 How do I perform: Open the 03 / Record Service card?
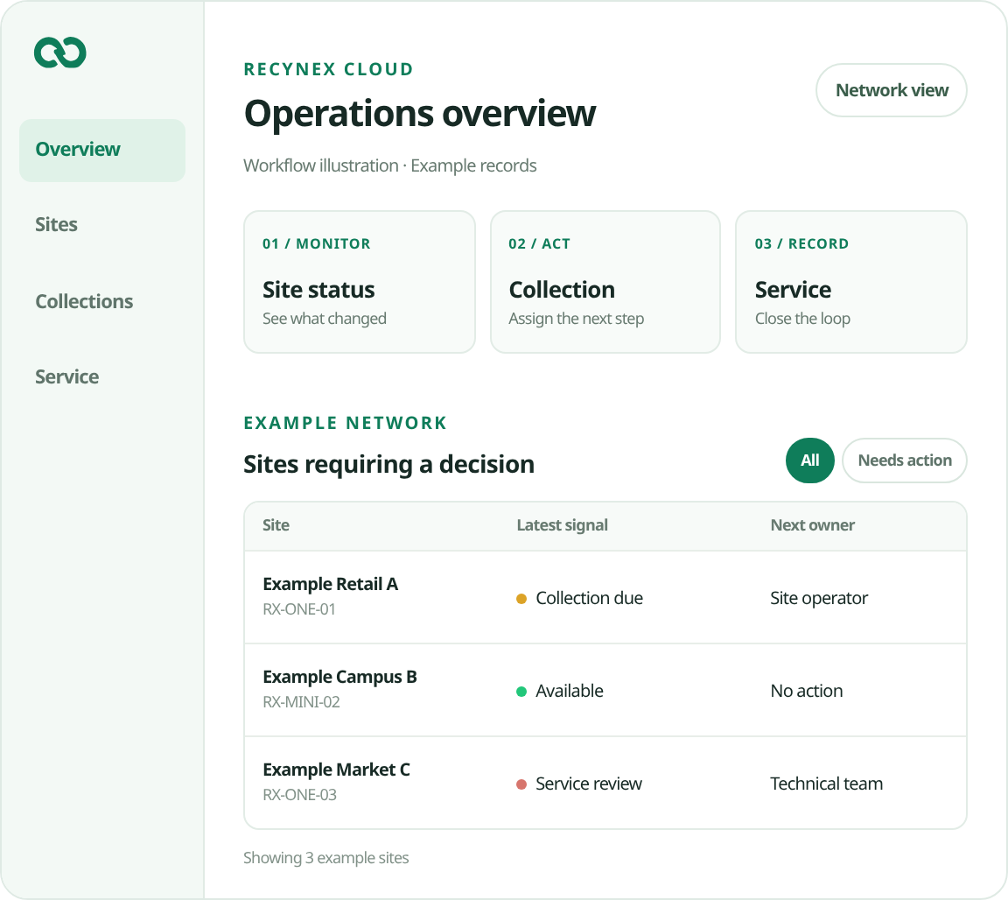tap(851, 282)
